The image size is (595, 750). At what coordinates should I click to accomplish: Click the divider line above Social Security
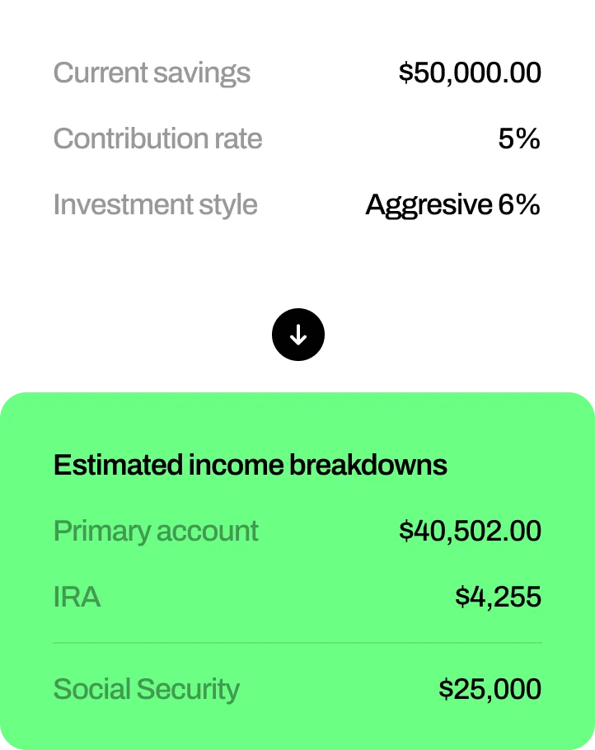[297, 643]
